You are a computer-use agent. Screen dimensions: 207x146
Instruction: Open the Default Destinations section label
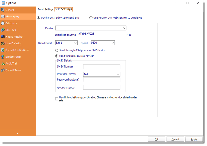tap(17, 50)
